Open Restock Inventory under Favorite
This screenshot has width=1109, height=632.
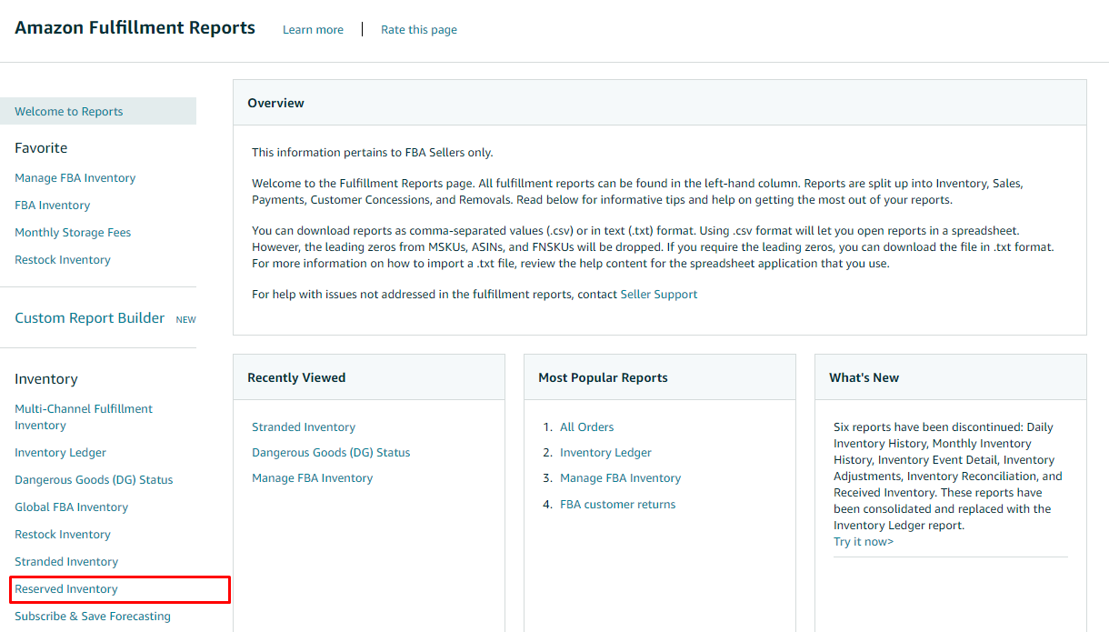click(63, 260)
